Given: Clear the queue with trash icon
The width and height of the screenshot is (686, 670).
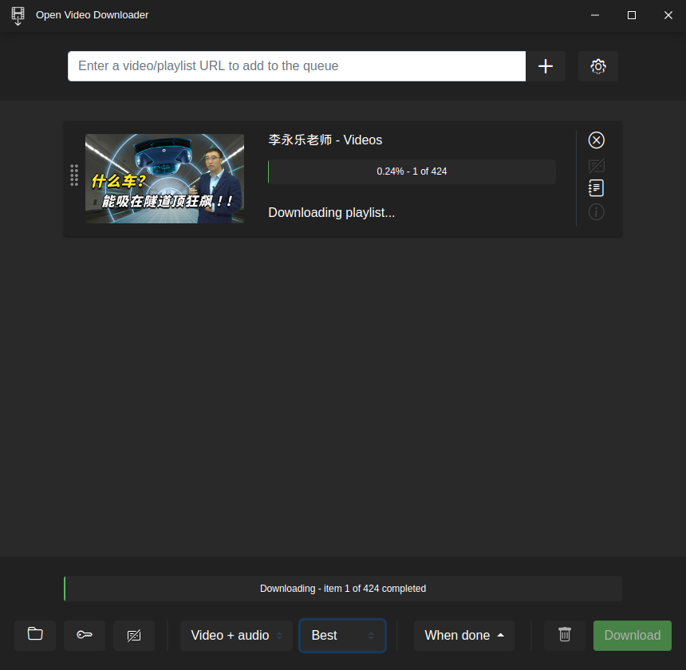Looking at the screenshot, I should point(565,635).
